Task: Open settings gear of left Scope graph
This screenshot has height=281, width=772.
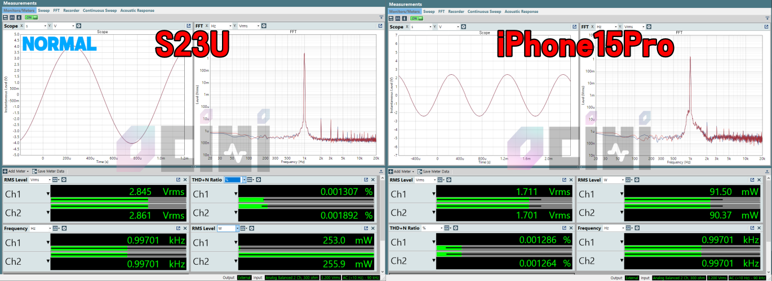Action: [78, 26]
